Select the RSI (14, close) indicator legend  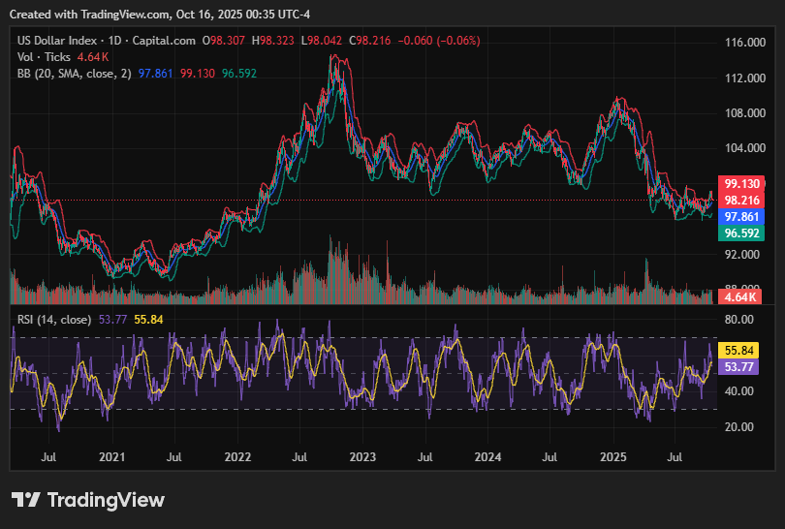coord(54,319)
